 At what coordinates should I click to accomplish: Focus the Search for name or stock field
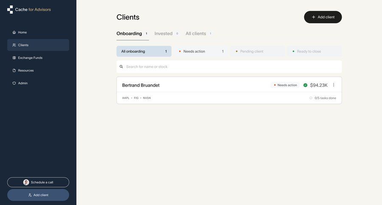click(x=229, y=66)
